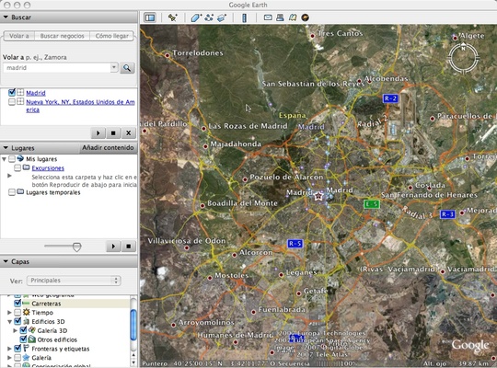Click the Otros edificios layer icon
The image size is (497, 368).
click(x=32, y=339)
